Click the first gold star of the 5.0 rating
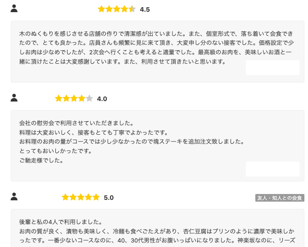 [x=65, y=197]
